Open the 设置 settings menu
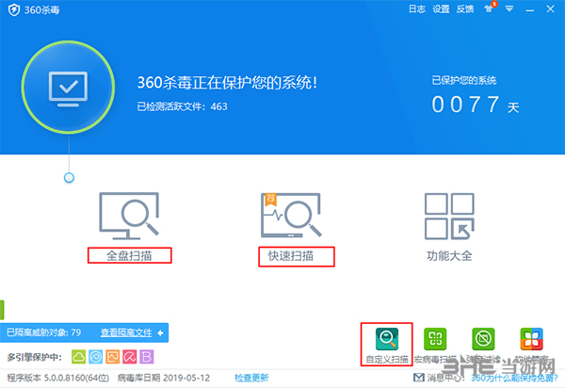Viewport: 565px width, 388px height. point(441,9)
